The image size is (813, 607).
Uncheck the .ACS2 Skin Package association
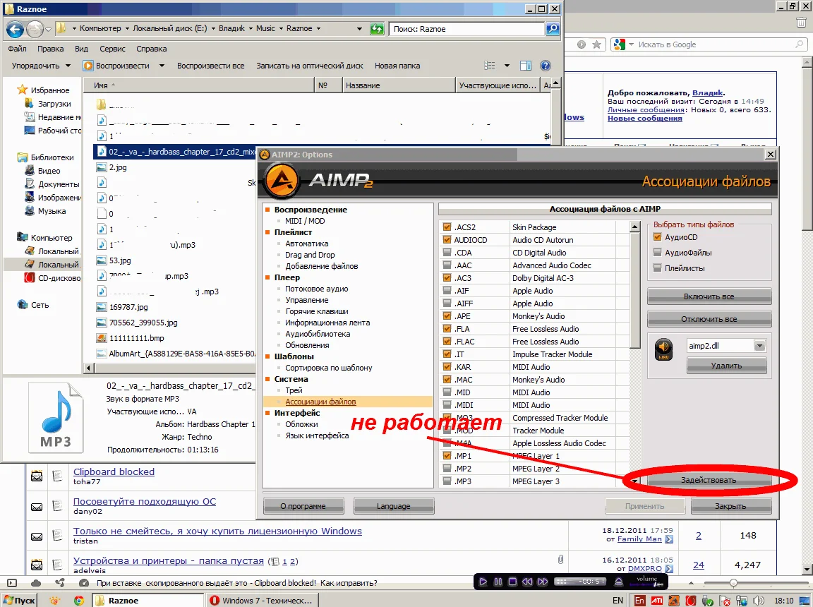(447, 227)
